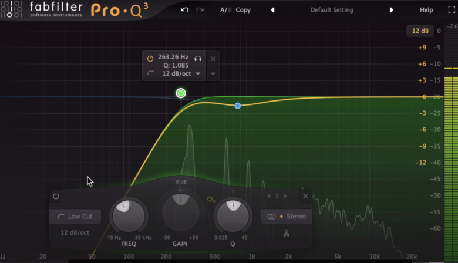This screenshot has height=263, width=458.
Task: Open the Low Cut filter shape selector
Action: point(75,216)
